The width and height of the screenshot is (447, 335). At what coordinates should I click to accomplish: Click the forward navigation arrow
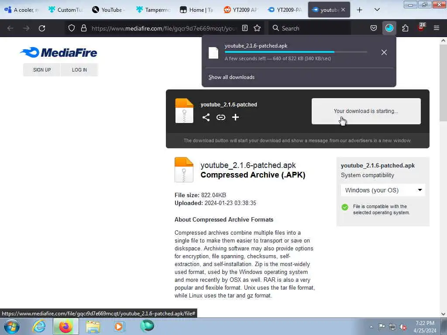pyautogui.click(x=26, y=28)
